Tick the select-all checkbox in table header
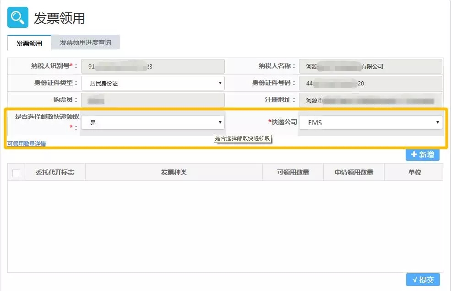 tap(16, 173)
